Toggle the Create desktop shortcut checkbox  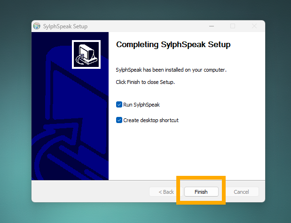coord(119,120)
